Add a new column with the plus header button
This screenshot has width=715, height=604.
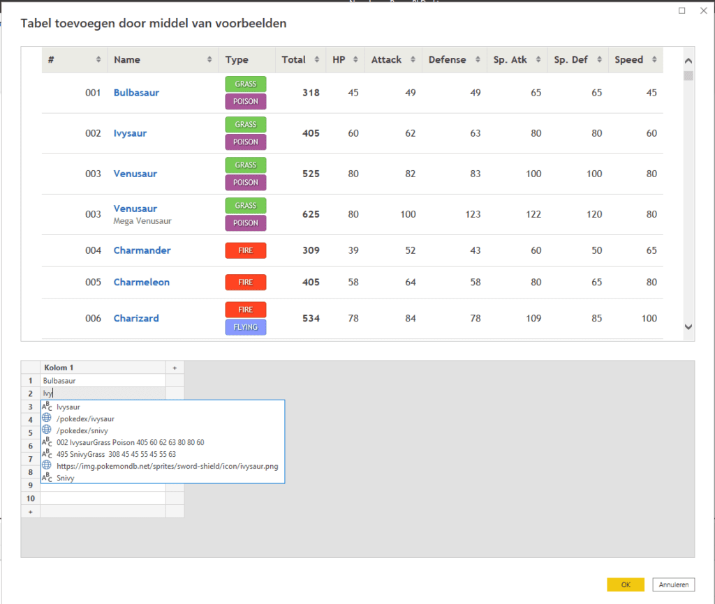point(175,368)
